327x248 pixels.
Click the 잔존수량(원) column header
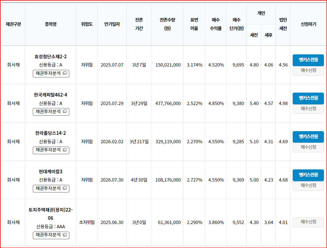(x=167, y=24)
